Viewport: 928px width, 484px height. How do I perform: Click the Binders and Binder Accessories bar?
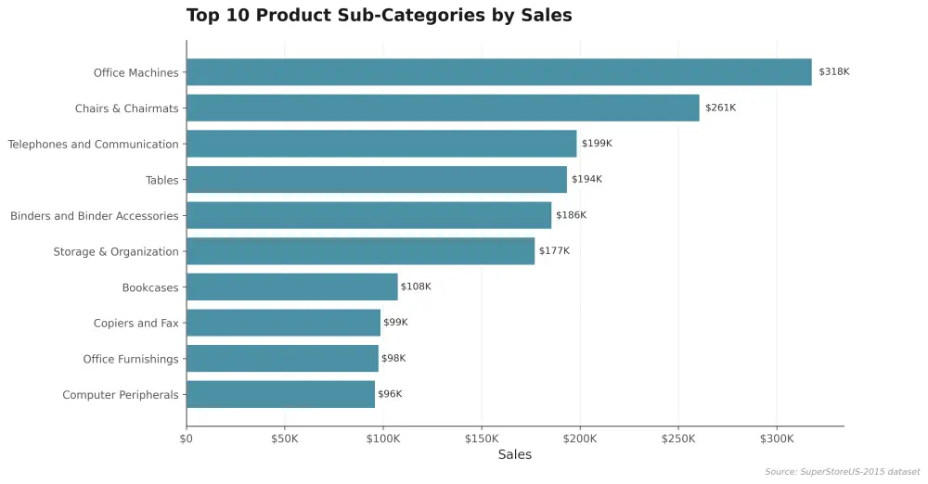(x=368, y=215)
